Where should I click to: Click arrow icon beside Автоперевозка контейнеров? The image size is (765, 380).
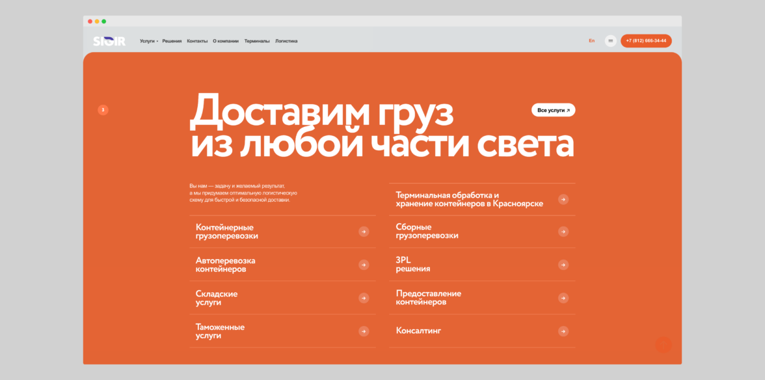(x=364, y=265)
